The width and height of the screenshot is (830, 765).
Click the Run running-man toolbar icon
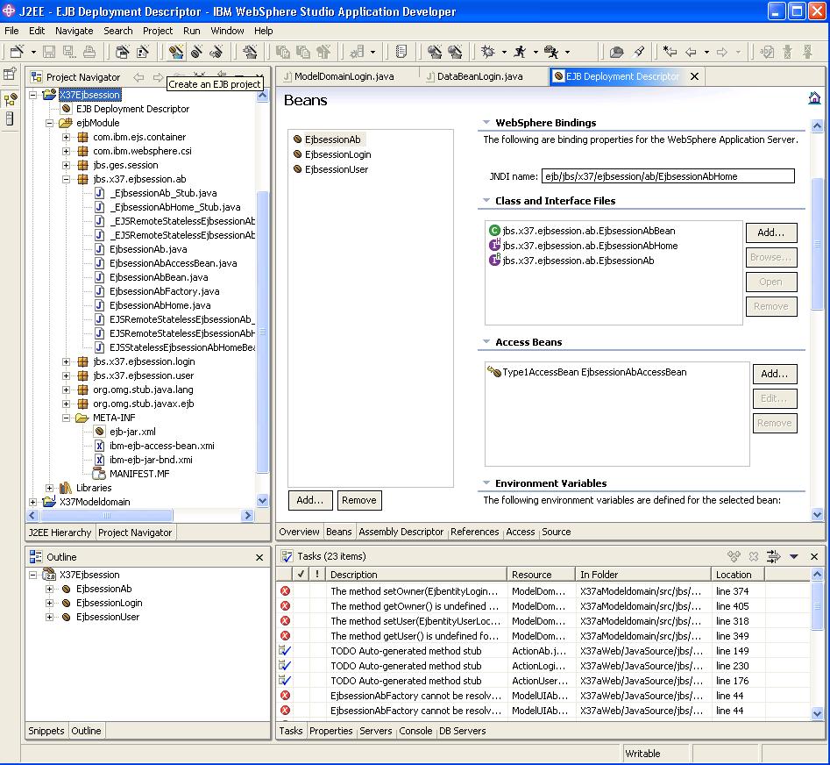(x=520, y=52)
